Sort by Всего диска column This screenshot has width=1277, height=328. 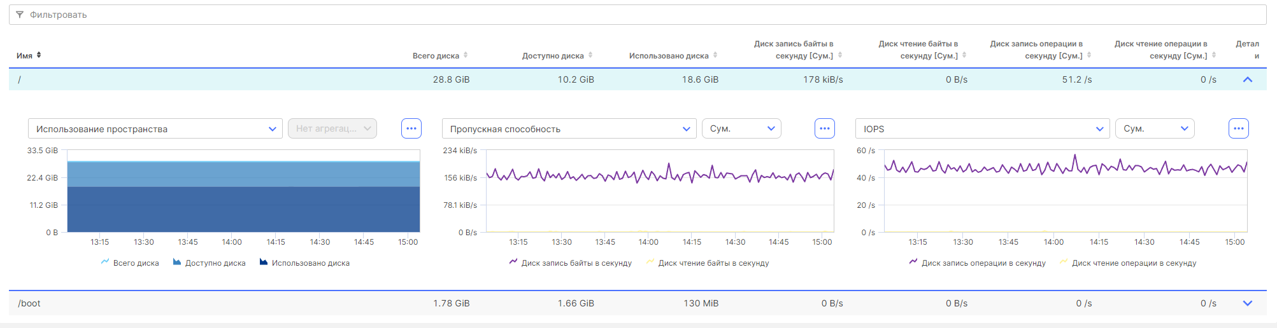(x=466, y=55)
